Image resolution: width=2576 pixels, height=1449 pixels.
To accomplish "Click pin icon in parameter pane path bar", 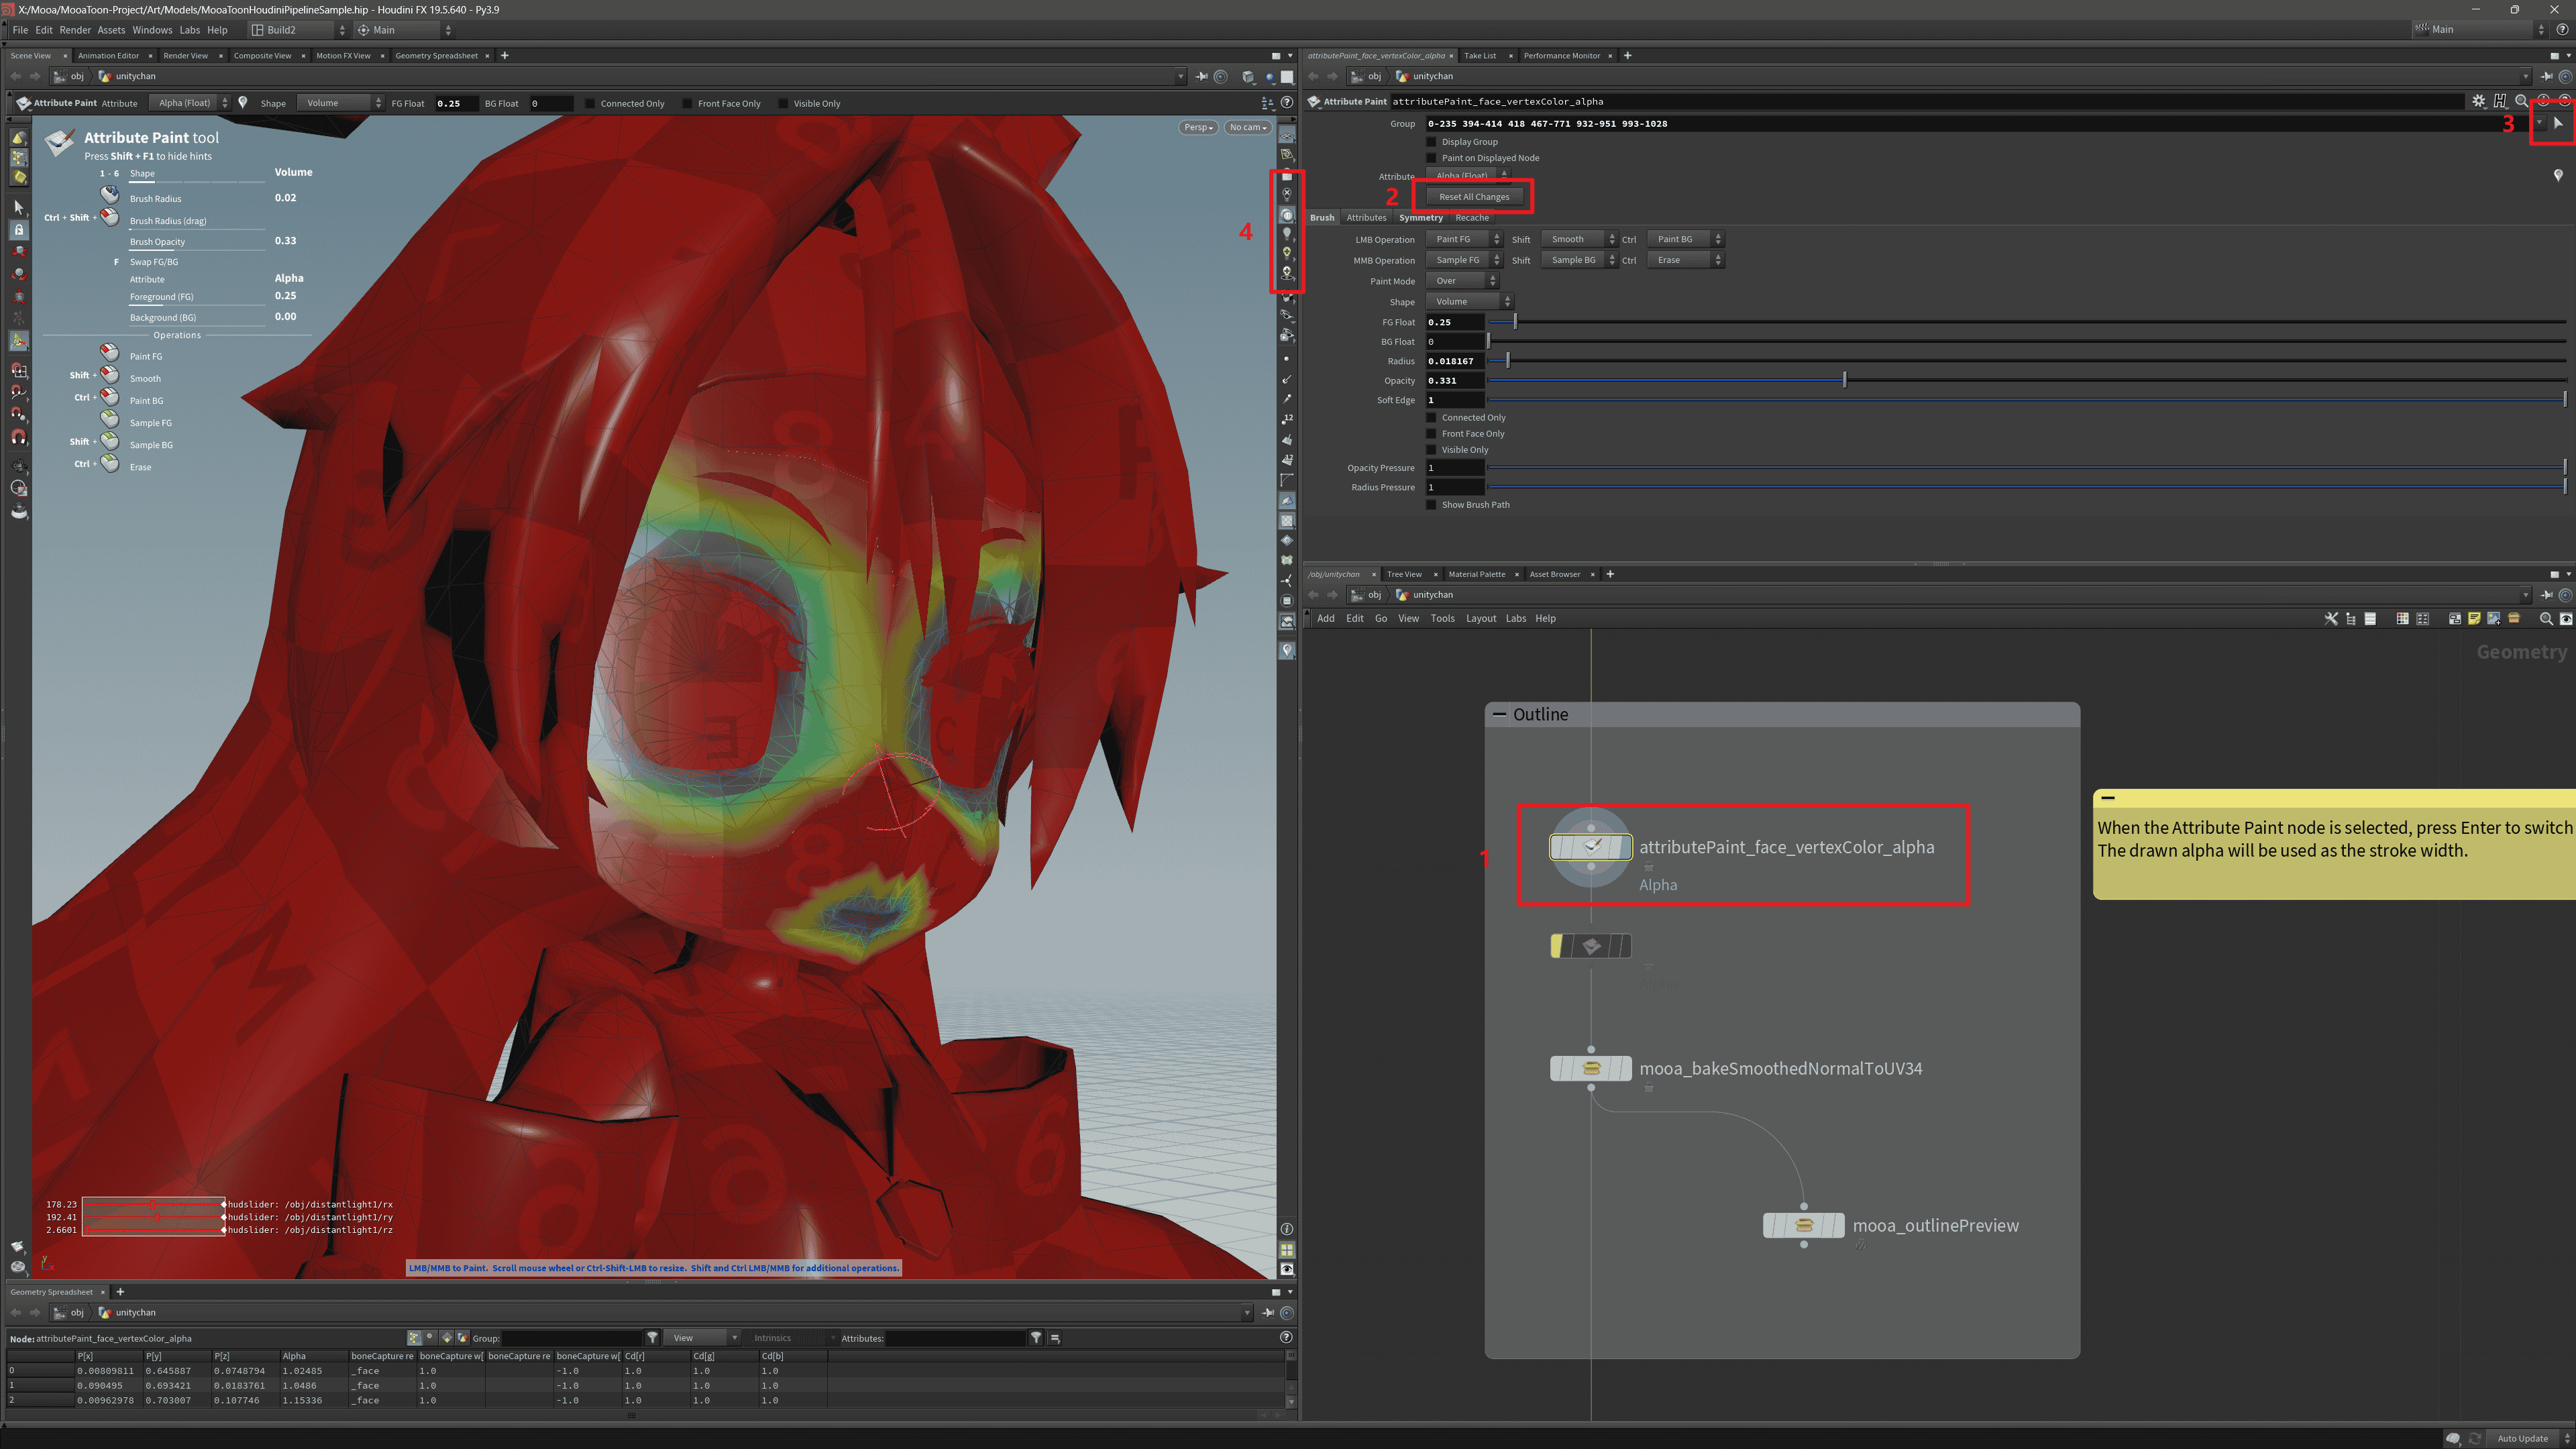I will [x=2546, y=76].
